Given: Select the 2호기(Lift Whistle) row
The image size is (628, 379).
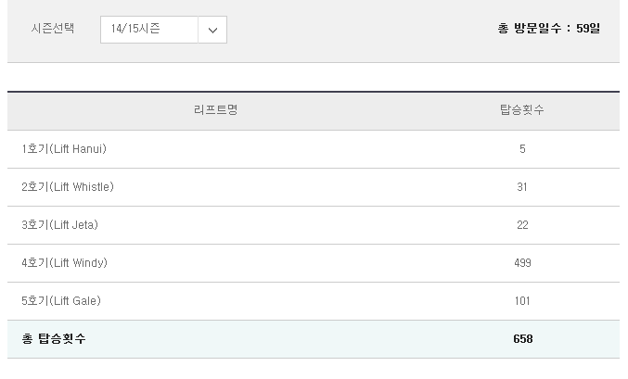Looking at the screenshot, I should pos(314,187).
